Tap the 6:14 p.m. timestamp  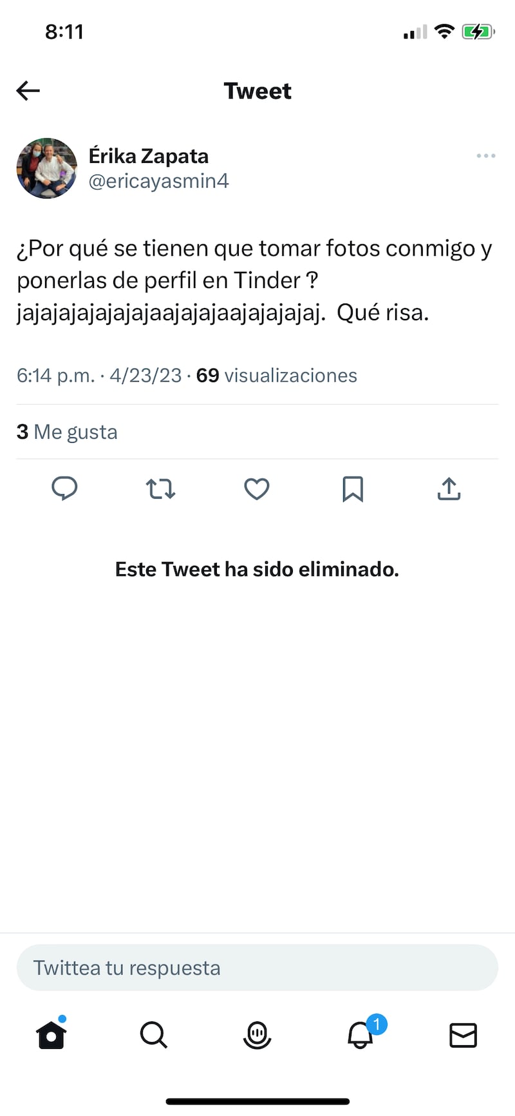(x=55, y=376)
